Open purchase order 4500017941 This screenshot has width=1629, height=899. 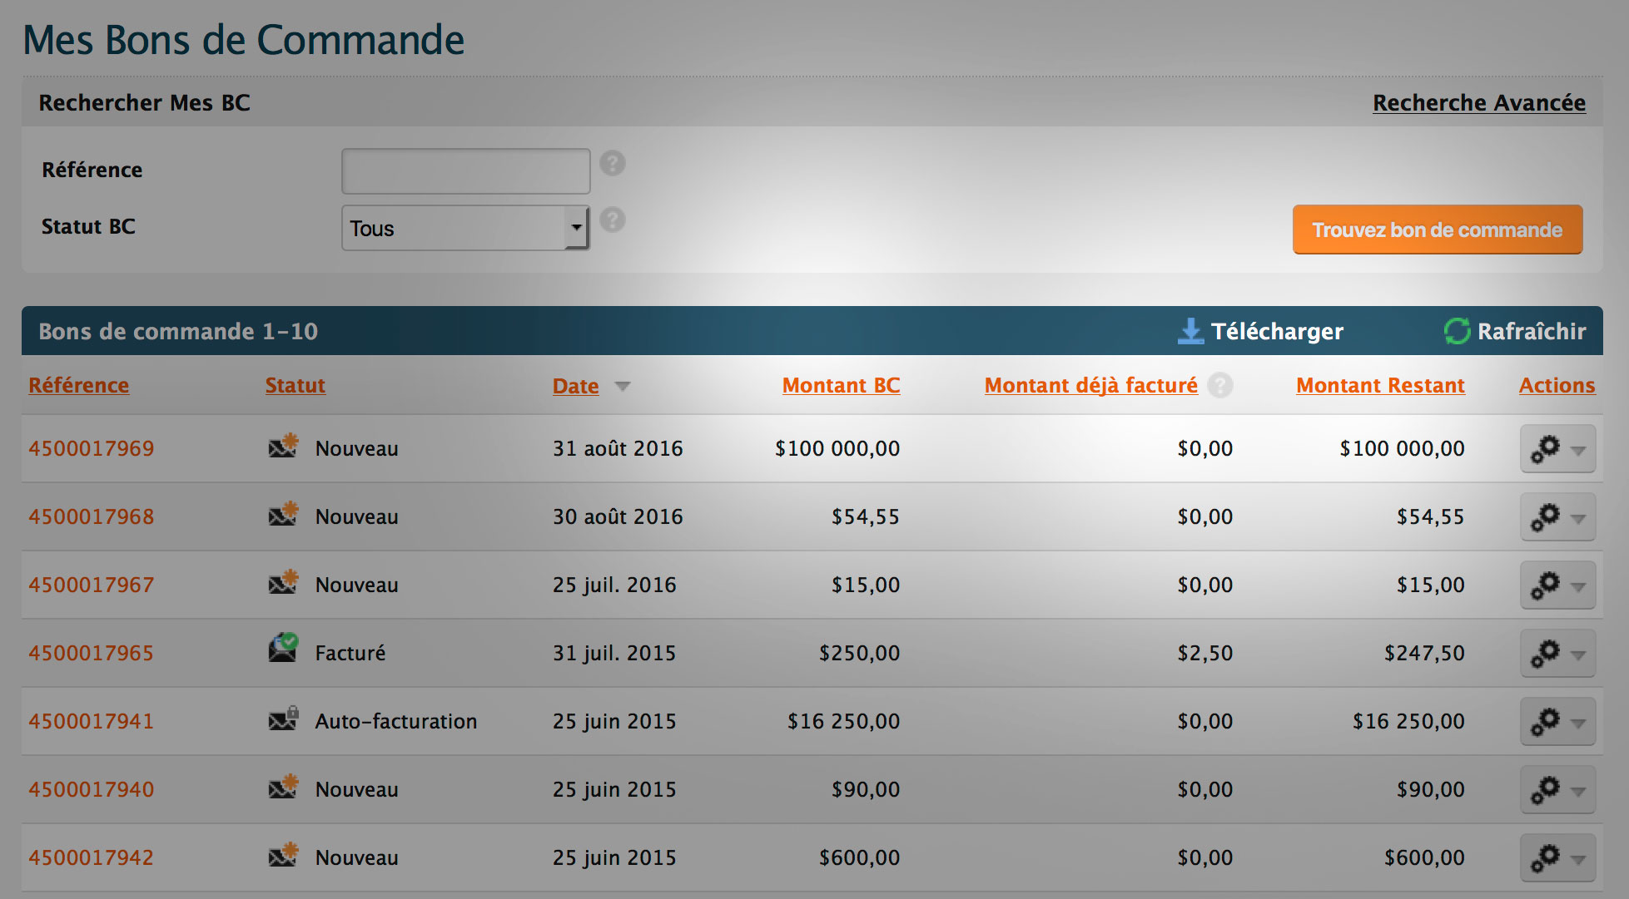92,721
